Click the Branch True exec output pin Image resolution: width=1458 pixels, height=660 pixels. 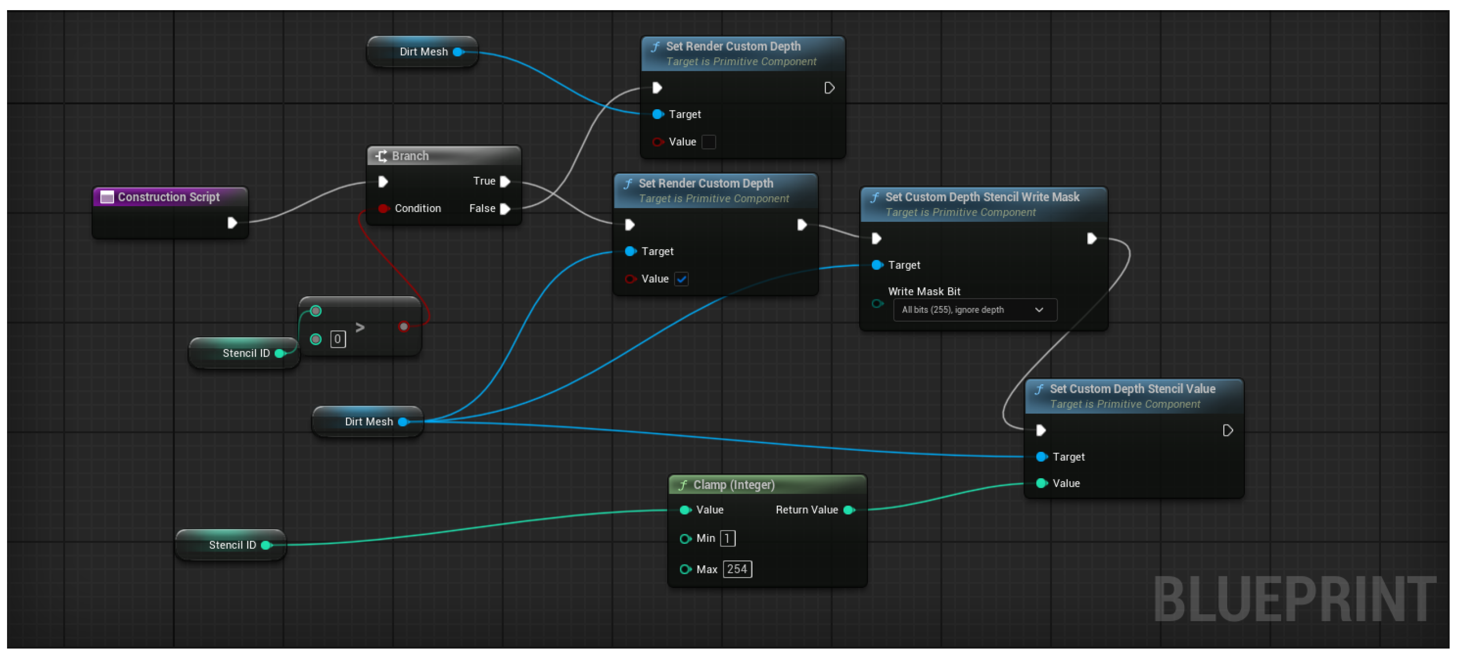click(x=506, y=181)
